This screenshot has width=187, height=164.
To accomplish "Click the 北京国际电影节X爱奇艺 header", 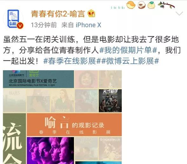I will click(38, 79).
